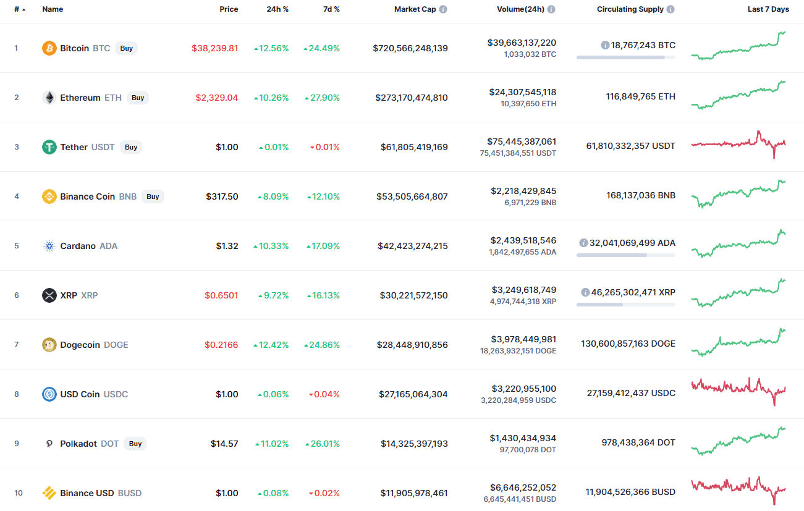Sort table by Price column header
The image size is (804, 511).
pyautogui.click(x=229, y=9)
